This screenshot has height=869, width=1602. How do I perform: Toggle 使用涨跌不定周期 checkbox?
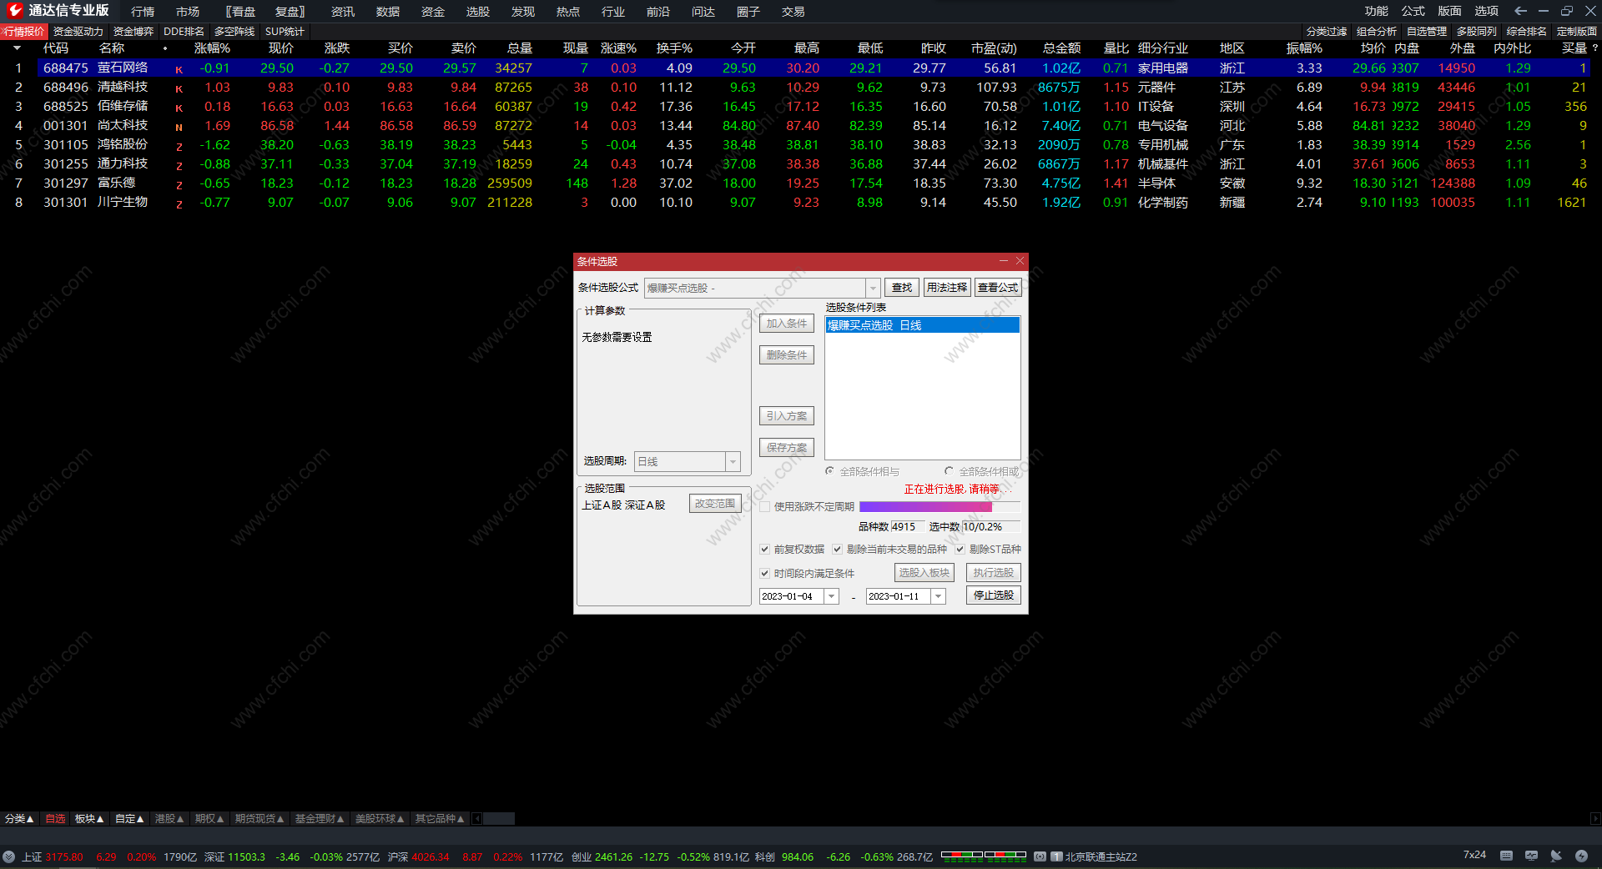pyautogui.click(x=764, y=506)
